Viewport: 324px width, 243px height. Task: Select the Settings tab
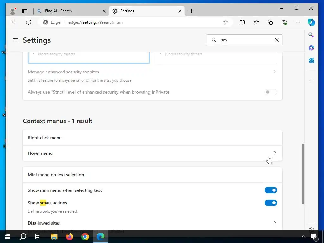pyautogui.click(x=147, y=11)
